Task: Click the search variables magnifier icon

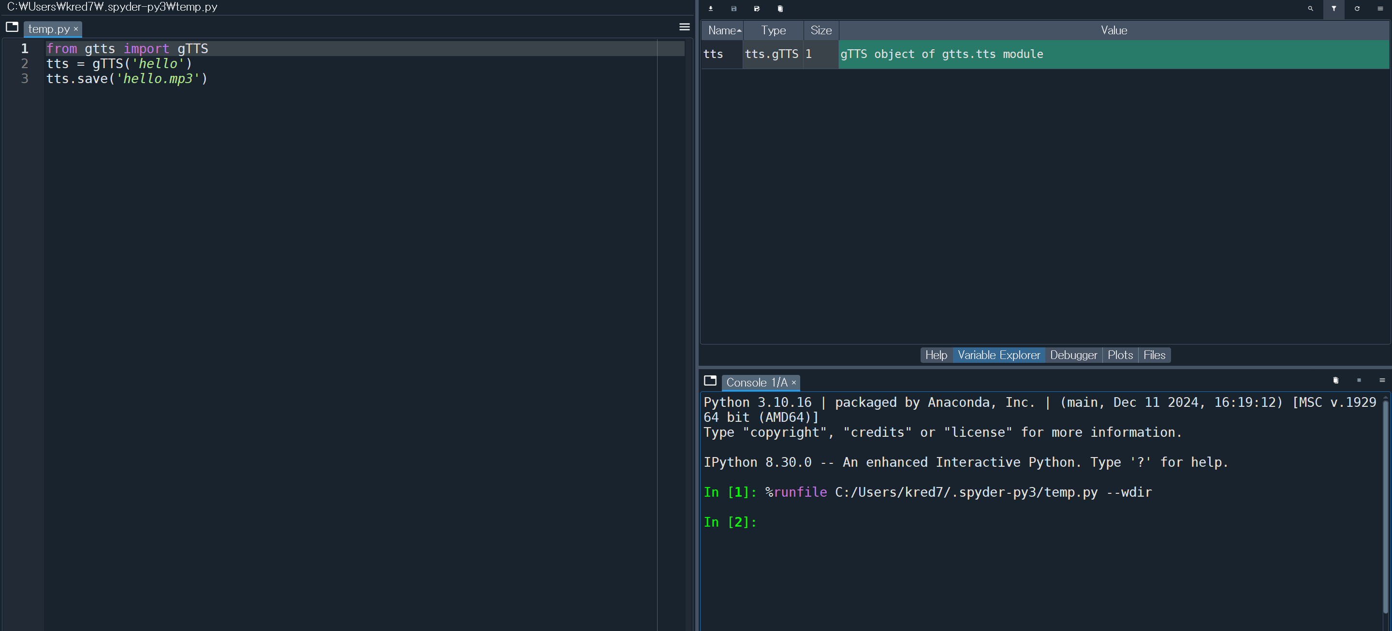Action: 1310,9
